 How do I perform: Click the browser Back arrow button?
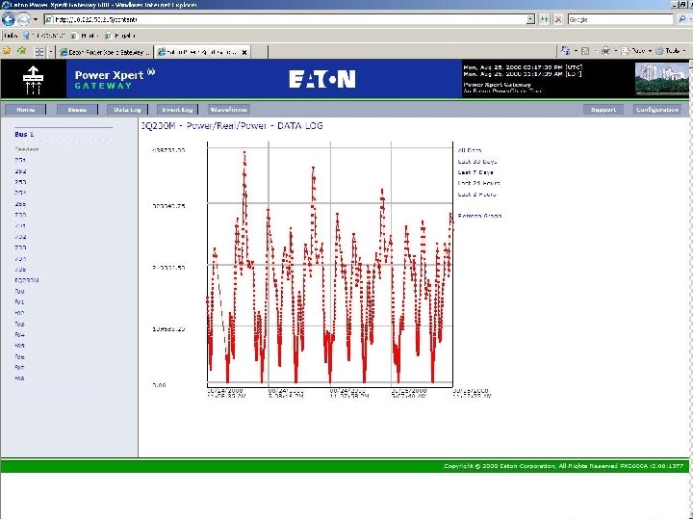(9, 19)
